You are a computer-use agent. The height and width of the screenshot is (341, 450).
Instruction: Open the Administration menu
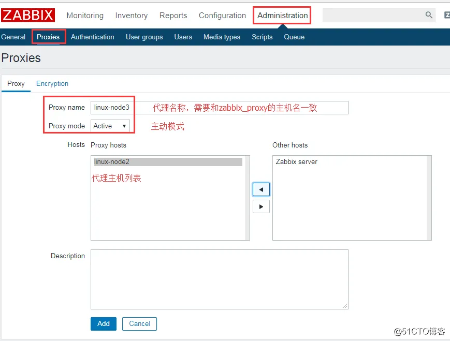tap(282, 16)
